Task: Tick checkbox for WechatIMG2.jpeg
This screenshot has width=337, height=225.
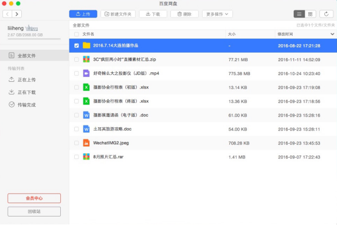Action: [x=77, y=143]
